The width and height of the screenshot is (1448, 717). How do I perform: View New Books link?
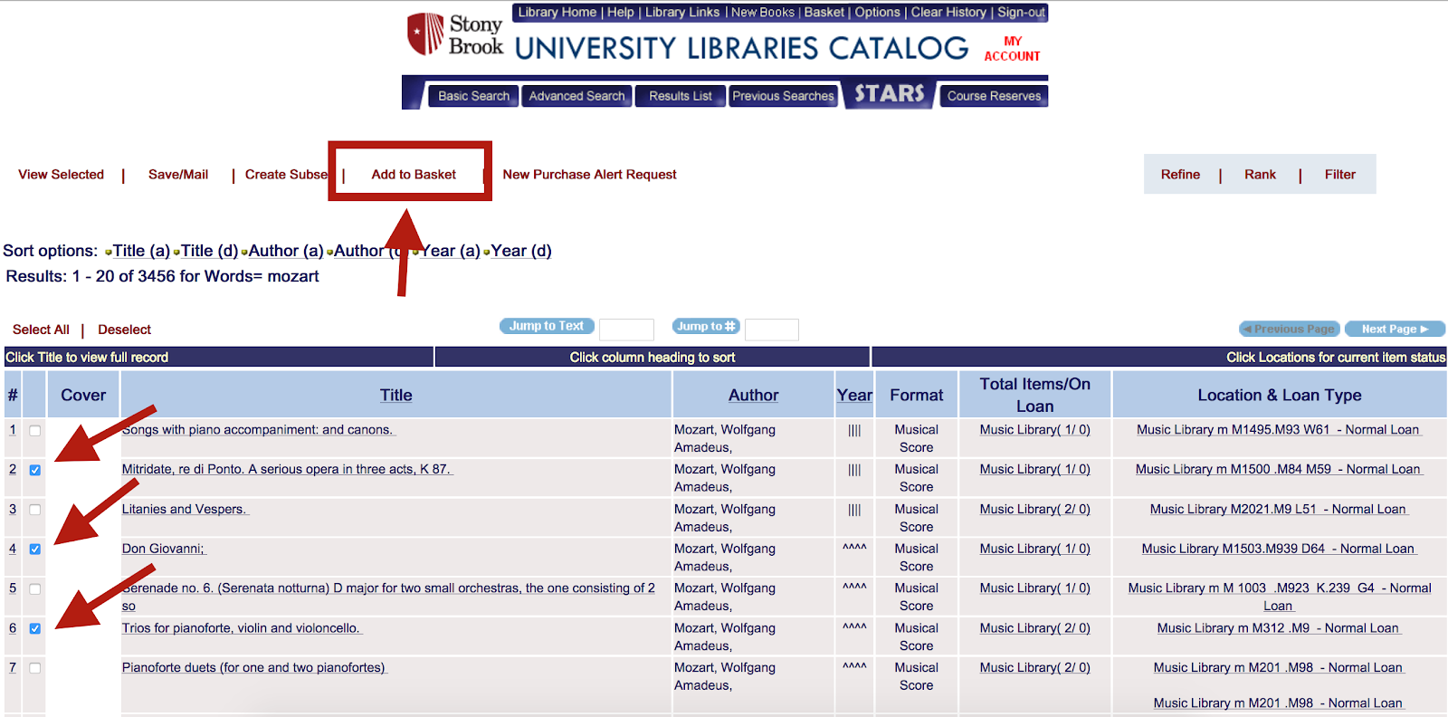click(x=763, y=13)
